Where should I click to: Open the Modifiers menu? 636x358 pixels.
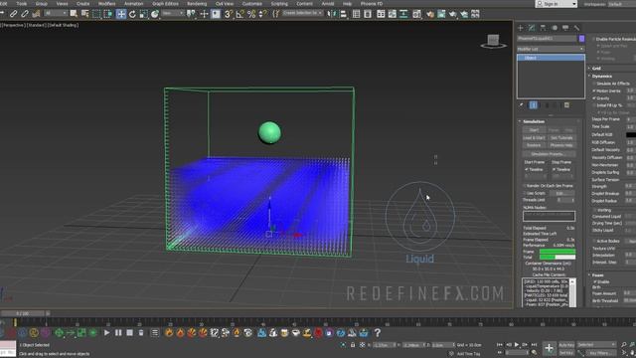pyautogui.click(x=106, y=4)
